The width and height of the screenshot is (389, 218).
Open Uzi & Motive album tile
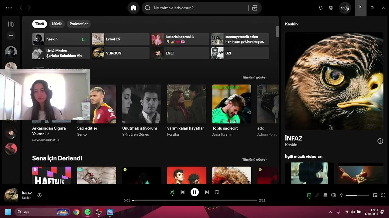click(x=61, y=53)
